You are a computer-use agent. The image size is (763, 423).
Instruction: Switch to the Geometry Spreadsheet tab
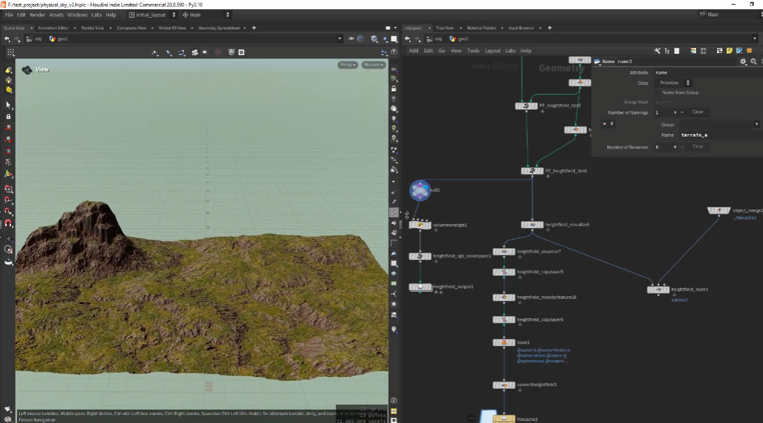pyautogui.click(x=219, y=28)
